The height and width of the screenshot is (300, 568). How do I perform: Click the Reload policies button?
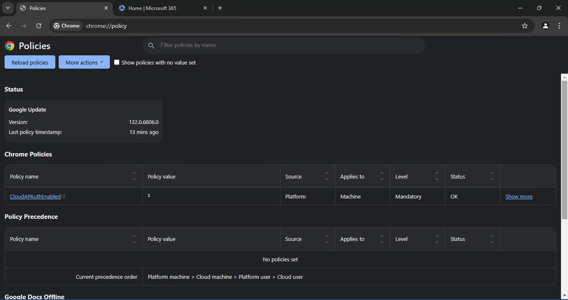point(30,62)
